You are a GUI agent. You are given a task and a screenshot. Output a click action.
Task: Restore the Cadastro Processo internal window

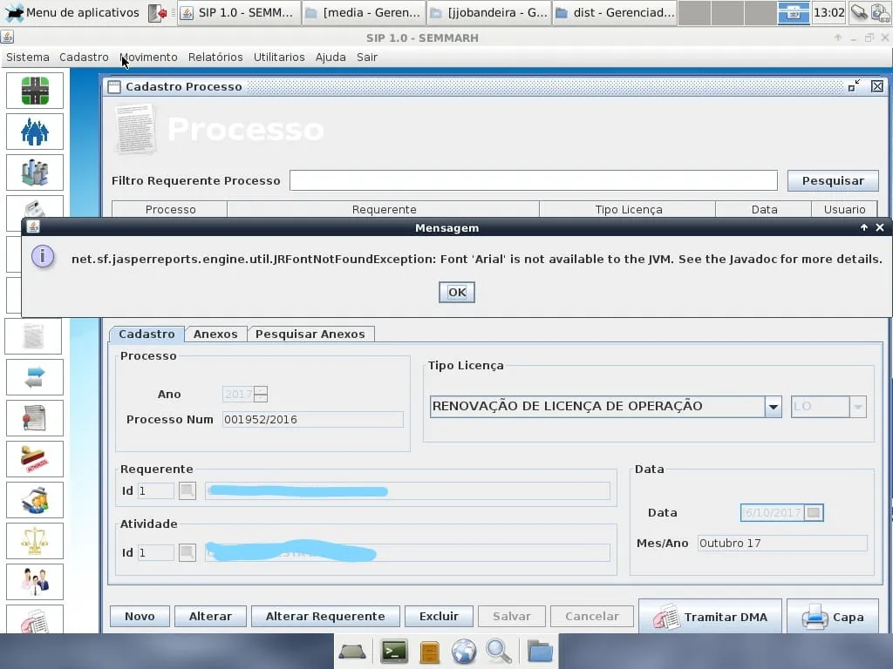click(854, 86)
